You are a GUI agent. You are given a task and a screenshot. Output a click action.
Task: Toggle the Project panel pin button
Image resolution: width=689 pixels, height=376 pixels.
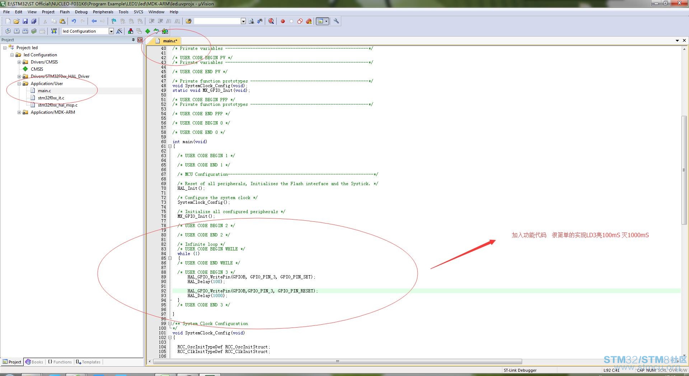pos(133,40)
